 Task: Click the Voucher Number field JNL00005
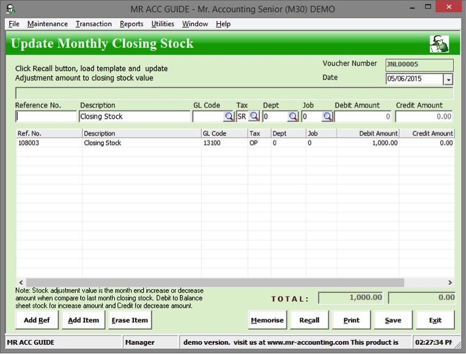(420, 64)
